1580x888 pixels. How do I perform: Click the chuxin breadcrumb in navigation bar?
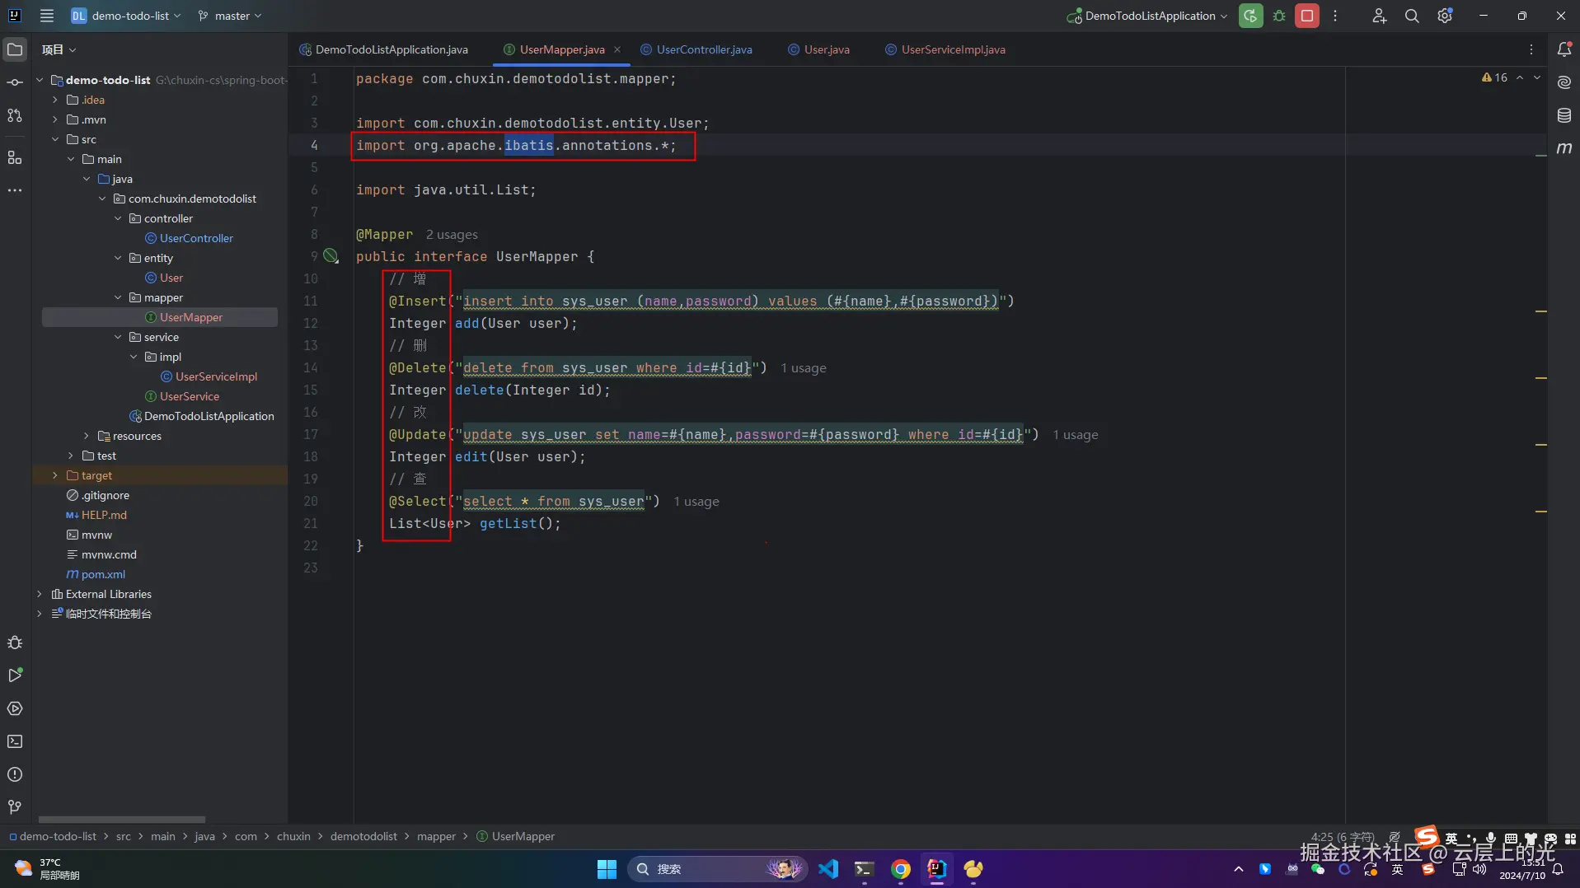[x=293, y=836]
